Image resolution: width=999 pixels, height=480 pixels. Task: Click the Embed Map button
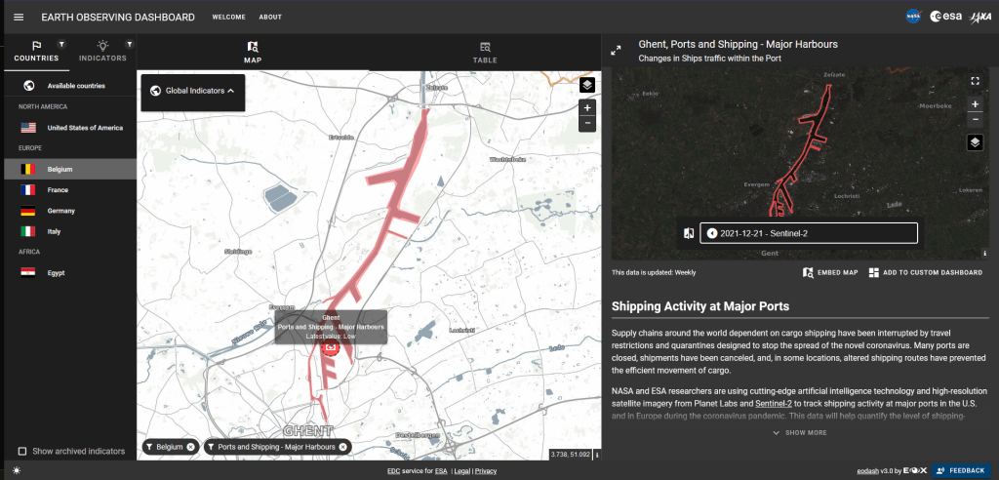(830, 272)
